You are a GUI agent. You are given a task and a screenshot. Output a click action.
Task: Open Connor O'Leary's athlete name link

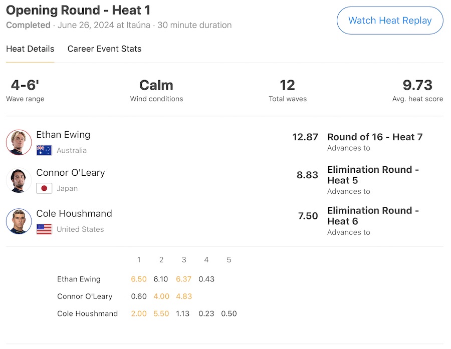tap(71, 173)
